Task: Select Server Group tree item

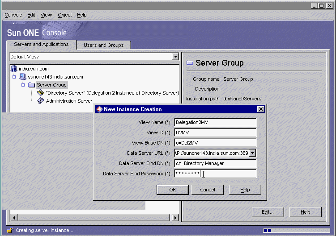Action: (x=51, y=85)
